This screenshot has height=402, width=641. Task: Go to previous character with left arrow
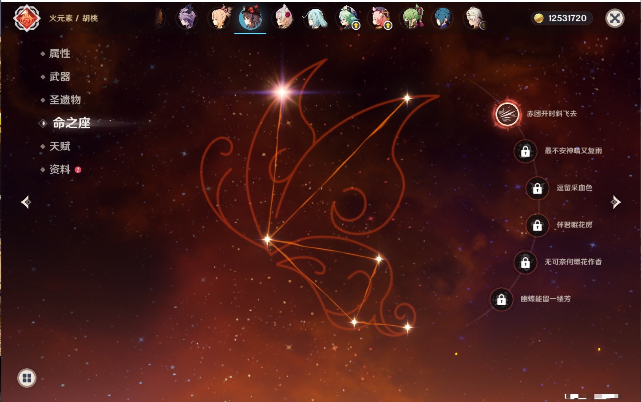pos(26,202)
